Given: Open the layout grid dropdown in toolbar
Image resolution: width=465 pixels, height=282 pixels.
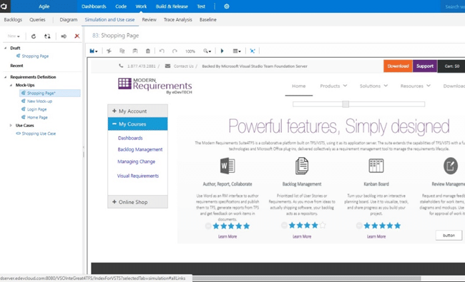Looking at the screenshot, I should [x=237, y=51].
